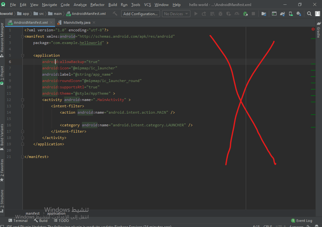The height and width of the screenshot is (227, 322).
Task: Click the Attach Debugger to Android Process icon
Action: point(245,14)
